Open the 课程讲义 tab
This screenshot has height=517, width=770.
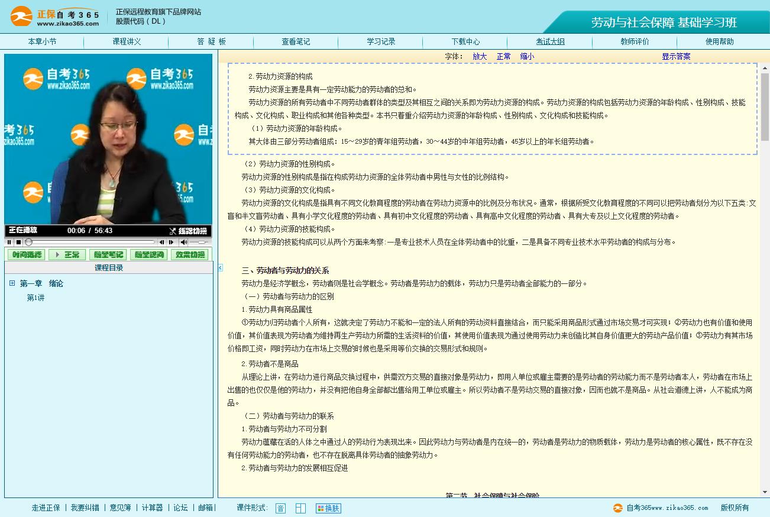point(127,41)
